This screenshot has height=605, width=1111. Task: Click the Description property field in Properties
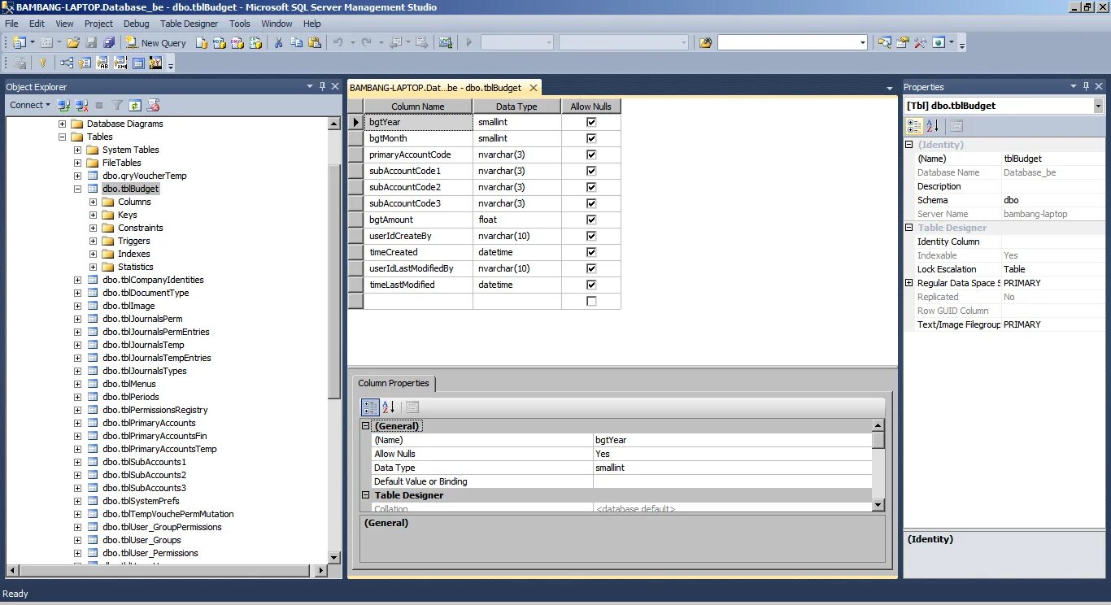(1052, 186)
